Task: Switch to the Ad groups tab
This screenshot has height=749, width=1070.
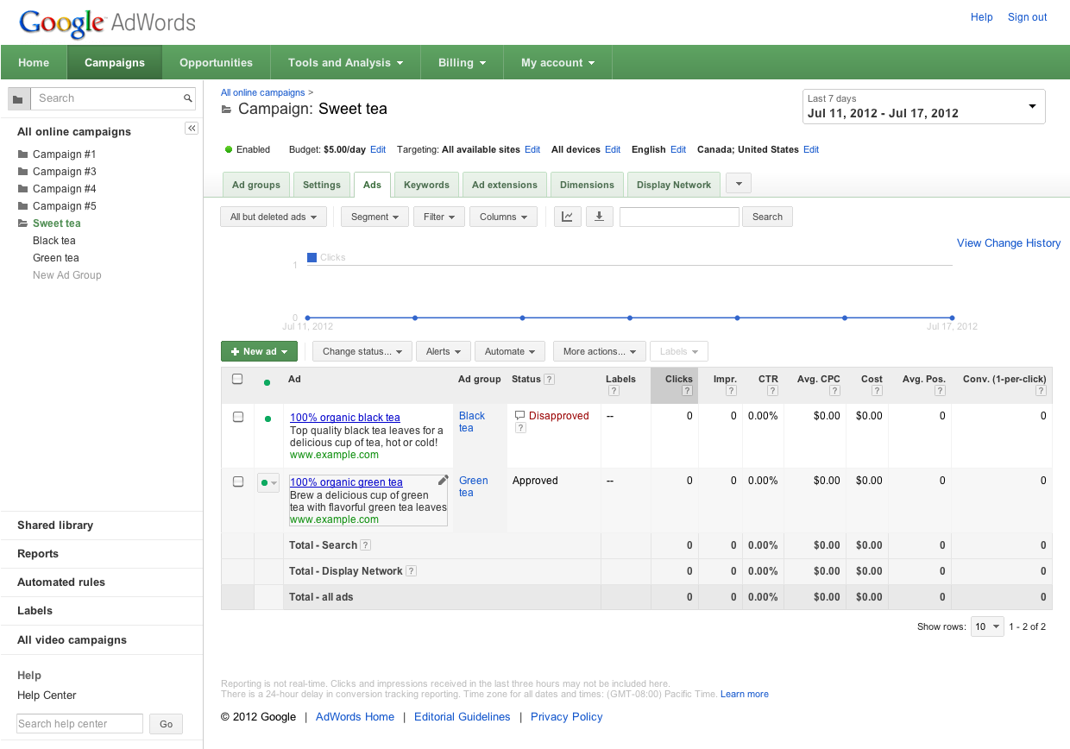Action: point(256,185)
